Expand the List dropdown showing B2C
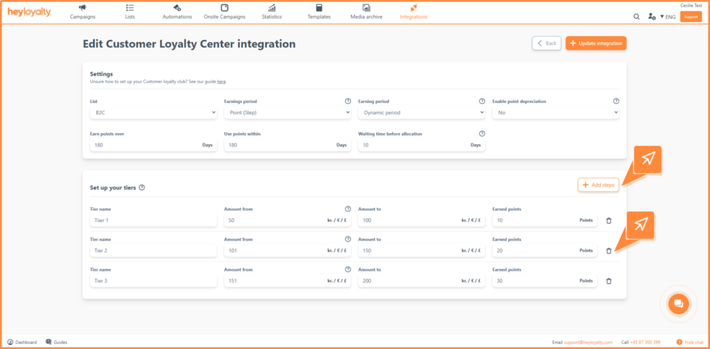 pos(153,113)
